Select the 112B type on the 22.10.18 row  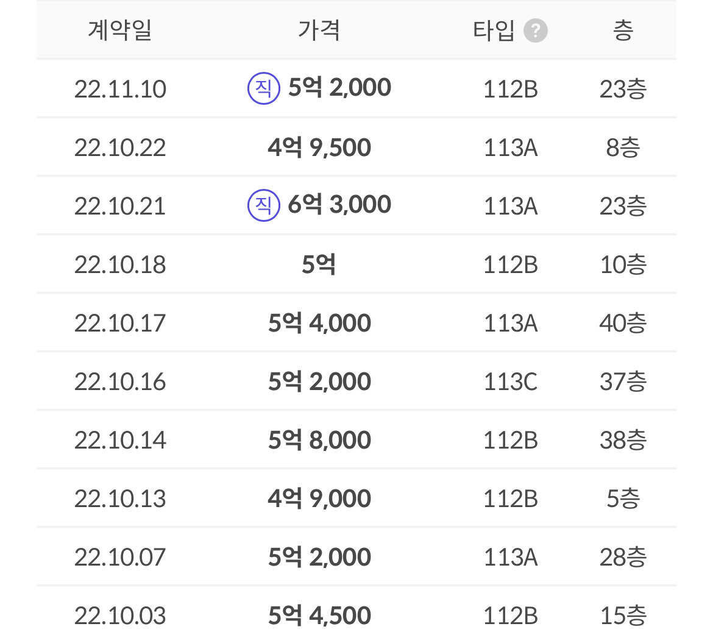click(x=511, y=264)
